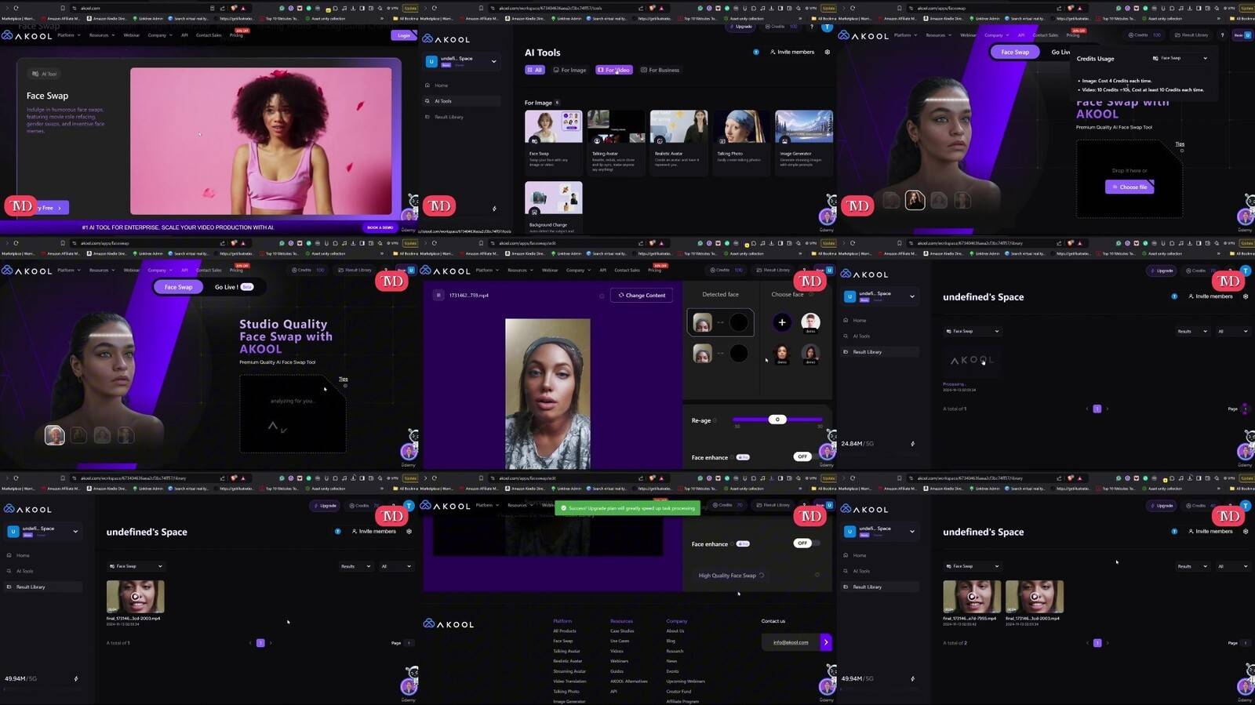Open the Face Swap filter dropdown in the two-result library panel
1255x705 pixels.
click(x=973, y=566)
